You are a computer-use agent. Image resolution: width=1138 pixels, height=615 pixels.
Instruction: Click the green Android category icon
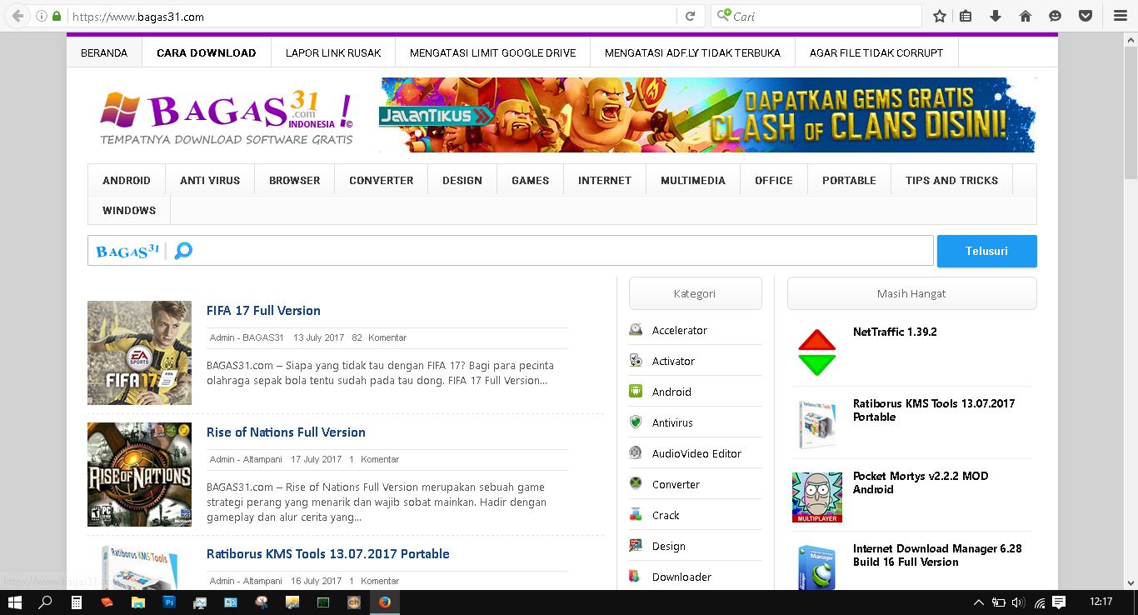click(636, 392)
